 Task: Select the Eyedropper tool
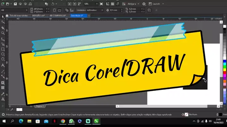3,93
